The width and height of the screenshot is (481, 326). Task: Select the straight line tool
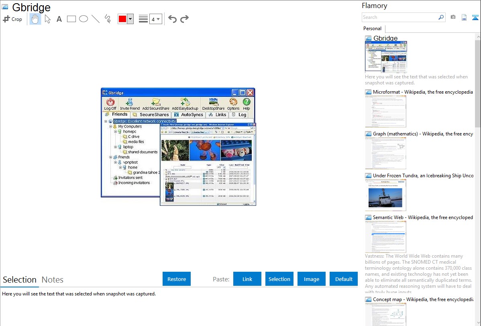(x=96, y=19)
